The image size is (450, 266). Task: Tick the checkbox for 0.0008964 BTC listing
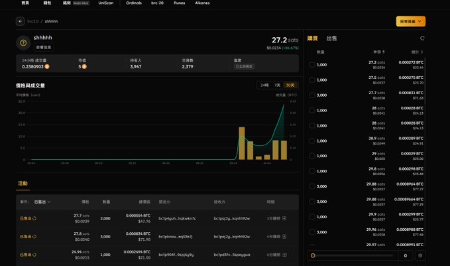pos(312,186)
